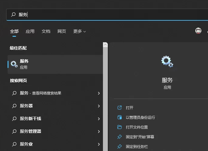The height and width of the screenshot is (151, 208).
Task: Click the search field containing 服务
Action: tap(107, 15)
